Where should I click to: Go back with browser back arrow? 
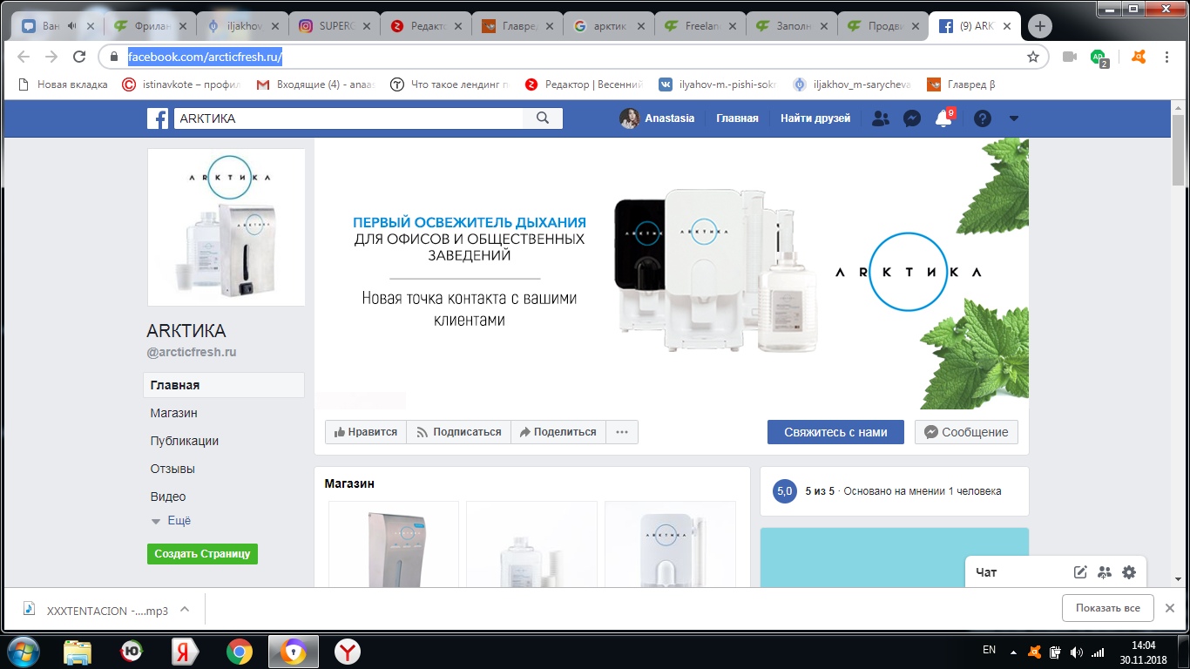[x=24, y=57]
